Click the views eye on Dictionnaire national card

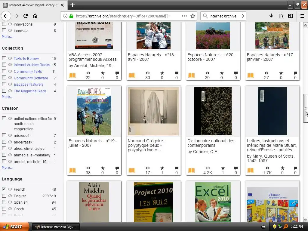tap(208, 168)
